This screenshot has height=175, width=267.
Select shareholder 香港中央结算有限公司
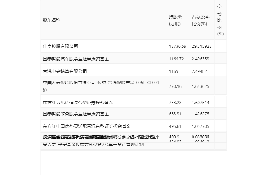click(65, 71)
